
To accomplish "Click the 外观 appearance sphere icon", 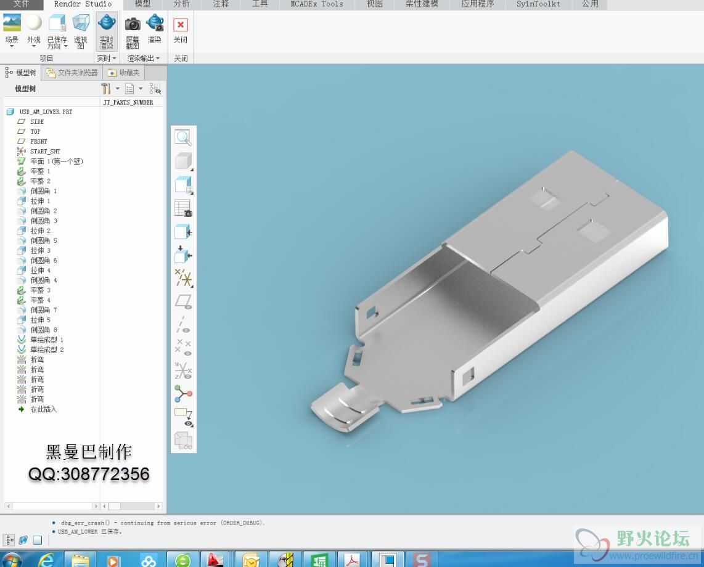I will (x=34, y=22).
